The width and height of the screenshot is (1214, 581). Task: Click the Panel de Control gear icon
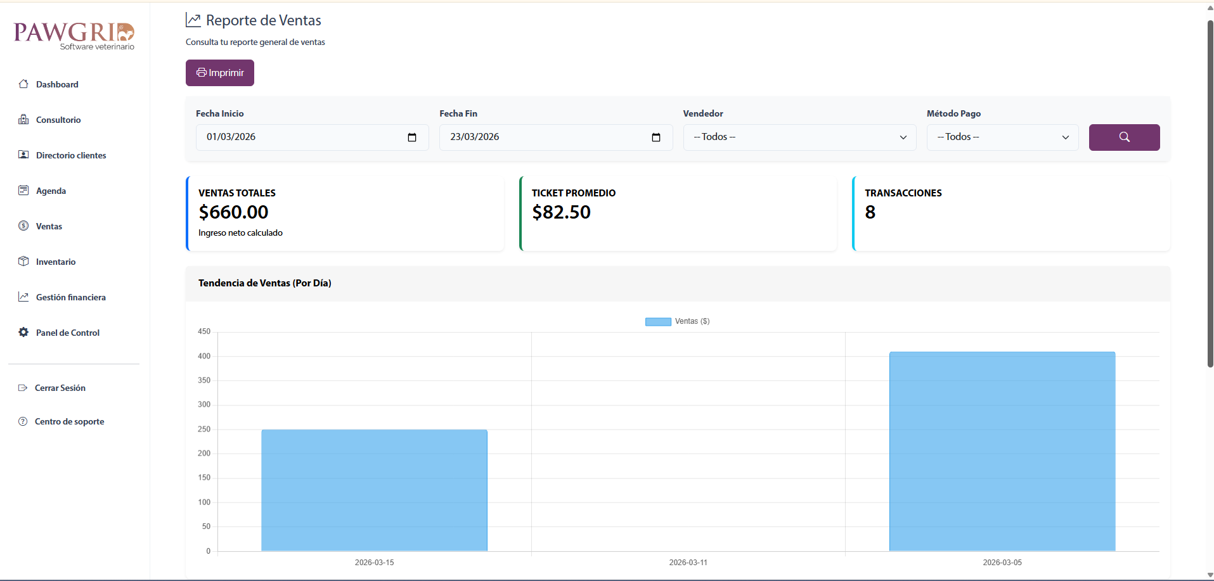click(x=23, y=333)
